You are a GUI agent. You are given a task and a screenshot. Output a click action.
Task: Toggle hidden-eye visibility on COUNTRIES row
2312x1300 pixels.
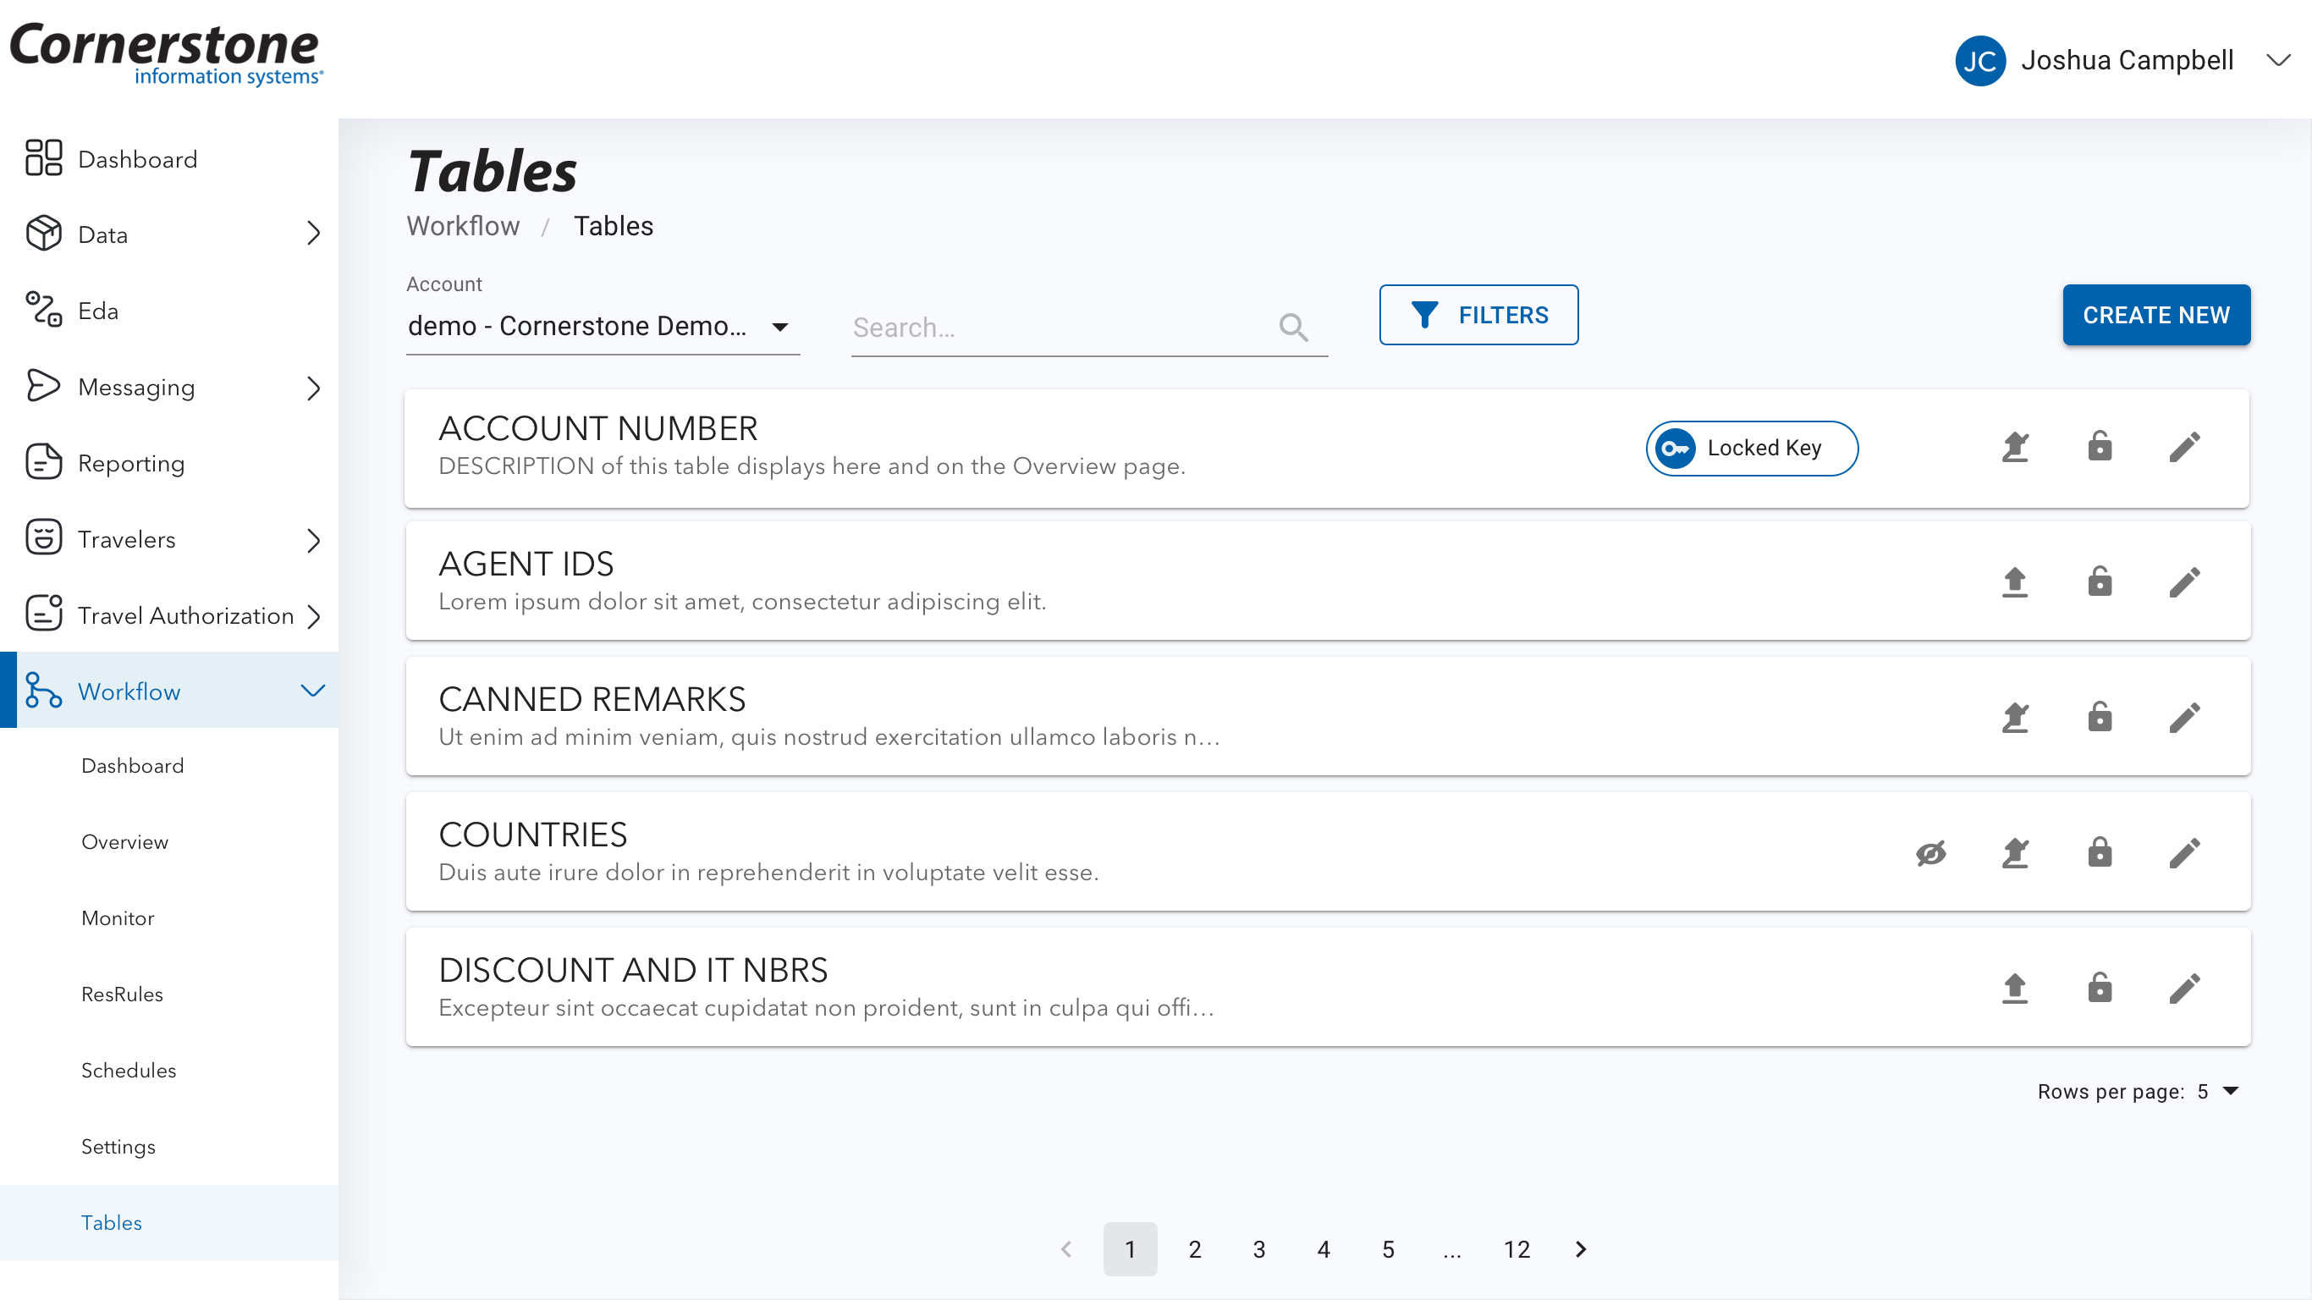pyautogui.click(x=1930, y=853)
